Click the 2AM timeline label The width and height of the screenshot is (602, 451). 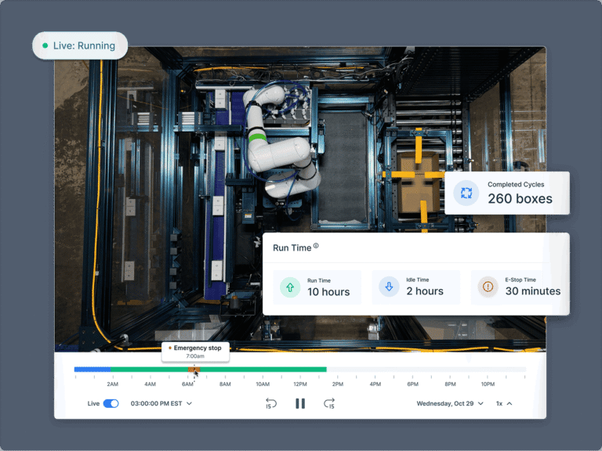[113, 384]
